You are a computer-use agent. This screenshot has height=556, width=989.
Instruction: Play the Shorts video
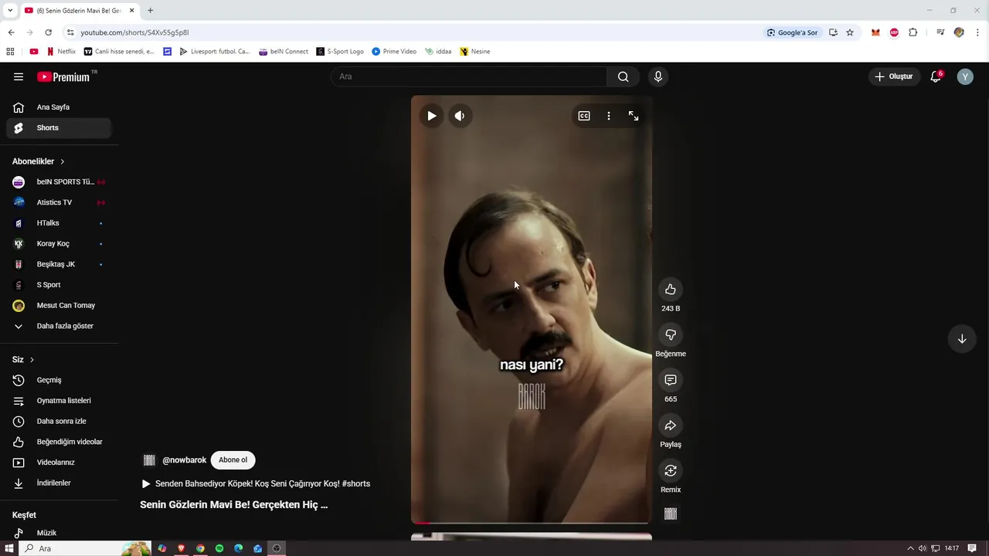[x=431, y=116]
